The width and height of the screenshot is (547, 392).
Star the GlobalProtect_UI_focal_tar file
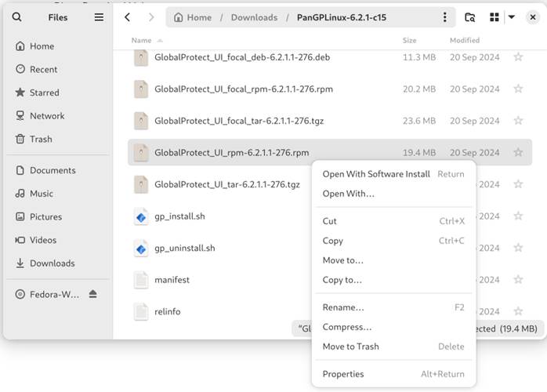(x=518, y=121)
